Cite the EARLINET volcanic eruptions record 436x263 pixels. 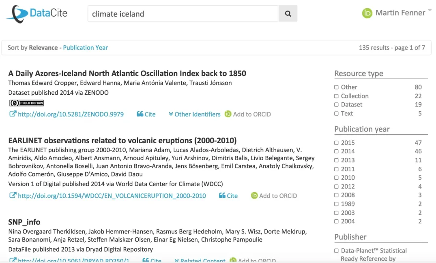tap(228, 195)
